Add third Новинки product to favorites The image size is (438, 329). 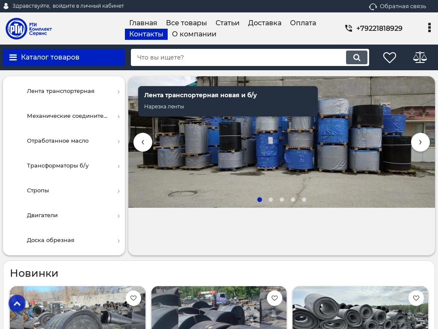pos(416,298)
